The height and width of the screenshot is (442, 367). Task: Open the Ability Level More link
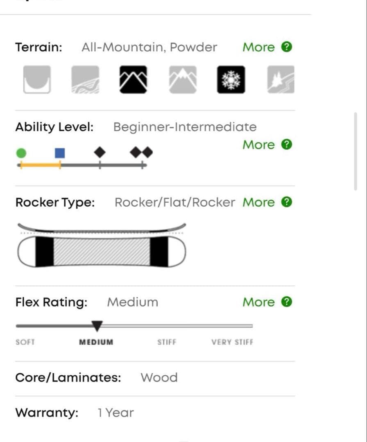tap(258, 145)
